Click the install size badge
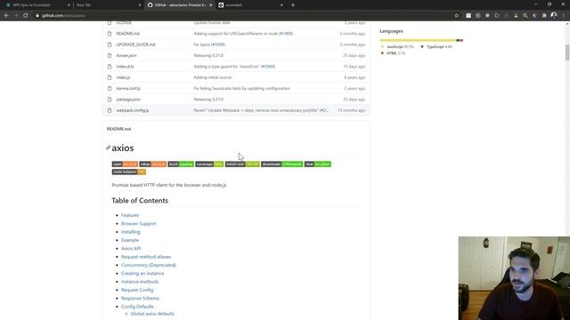 tap(242, 164)
